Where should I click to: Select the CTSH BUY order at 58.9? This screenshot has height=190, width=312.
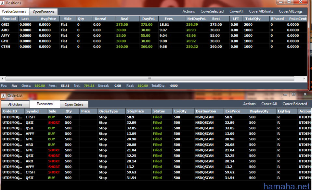30,117
